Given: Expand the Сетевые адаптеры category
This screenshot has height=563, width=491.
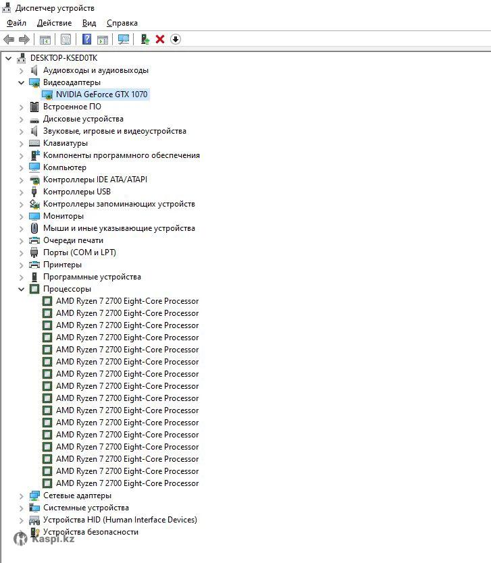Looking at the screenshot, I should 22,495.
